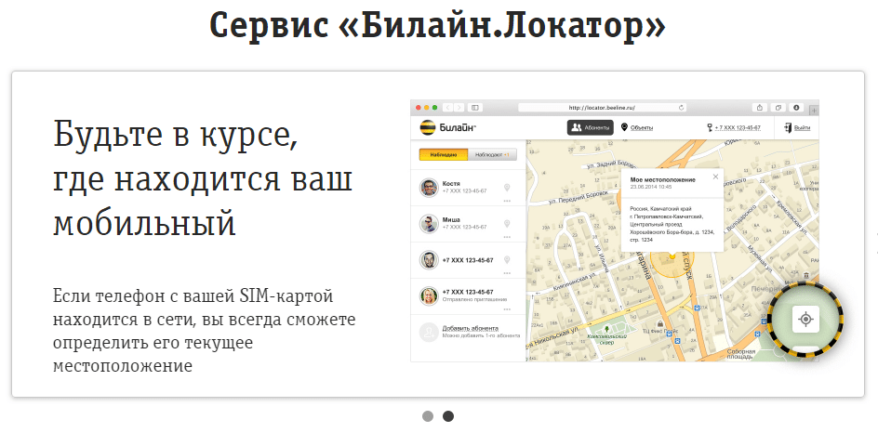Click the bearded man's avatar in the third row
Screen dimensions: 878x446
(429, 260)
